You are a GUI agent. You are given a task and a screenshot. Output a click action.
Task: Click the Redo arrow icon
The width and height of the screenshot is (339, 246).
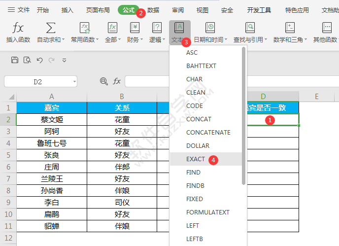(51, 60)
